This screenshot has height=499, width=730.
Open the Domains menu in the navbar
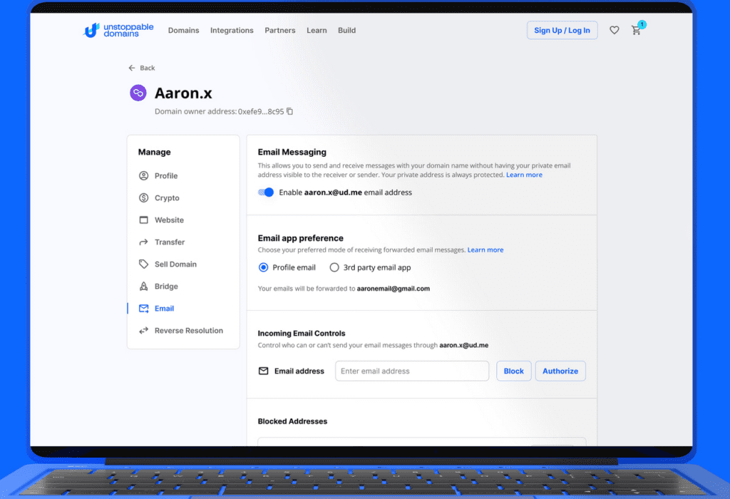[x=183, y=31]
